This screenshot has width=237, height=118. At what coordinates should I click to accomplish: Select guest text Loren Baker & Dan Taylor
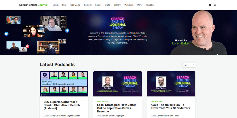point(168,116)
